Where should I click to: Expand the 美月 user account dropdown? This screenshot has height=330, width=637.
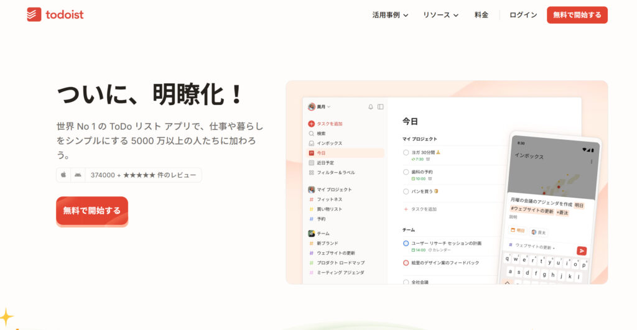[x=320, y=107]
